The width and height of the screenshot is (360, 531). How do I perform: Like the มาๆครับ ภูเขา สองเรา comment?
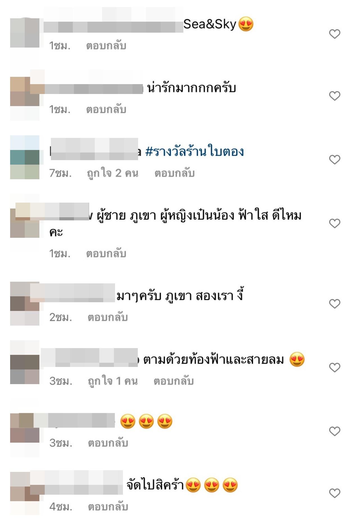click(335, 304)
